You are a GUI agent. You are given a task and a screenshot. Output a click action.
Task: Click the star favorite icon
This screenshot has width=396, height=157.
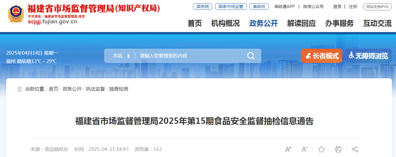point(322,149)
